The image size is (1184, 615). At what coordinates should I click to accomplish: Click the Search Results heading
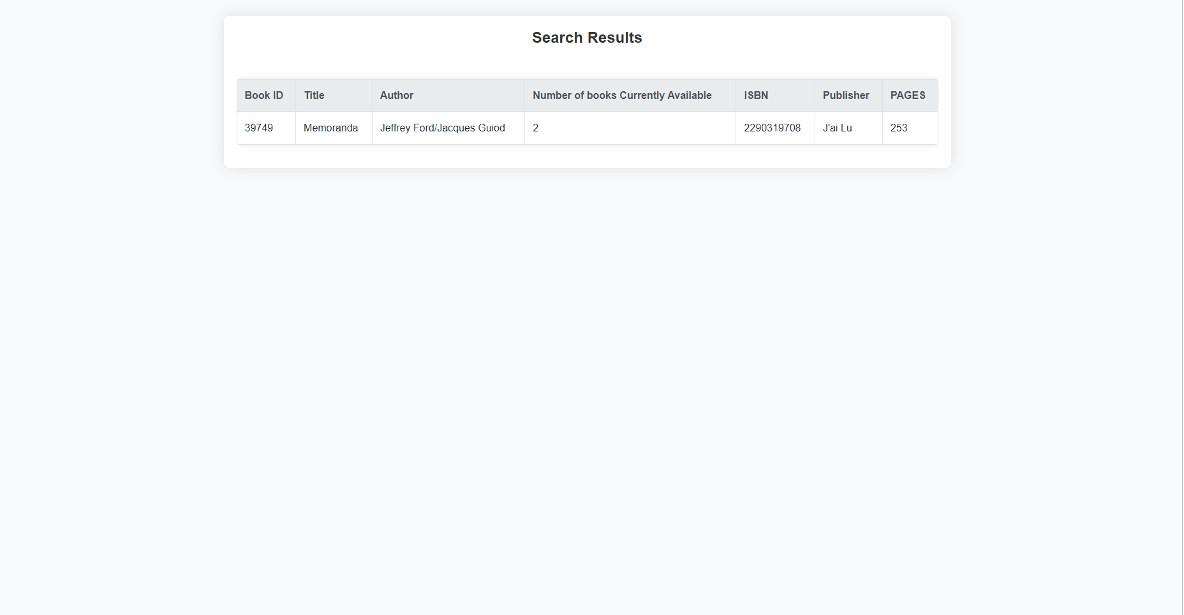[x=586, y=37]
